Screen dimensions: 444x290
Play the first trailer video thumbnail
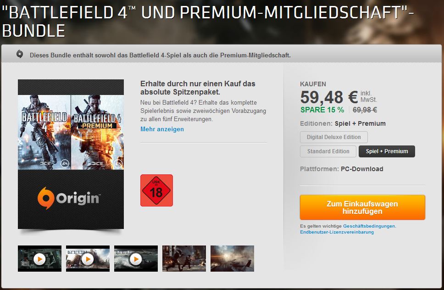[39, 258]
